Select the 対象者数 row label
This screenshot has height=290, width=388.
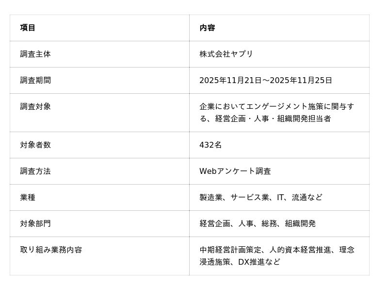click(x=35, y=145)
